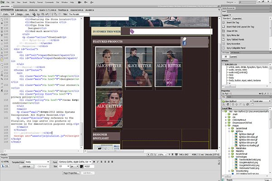The height and width of the screenshot is (181, 272).
Task: Open the Modify menu
Action: [32, 2]
